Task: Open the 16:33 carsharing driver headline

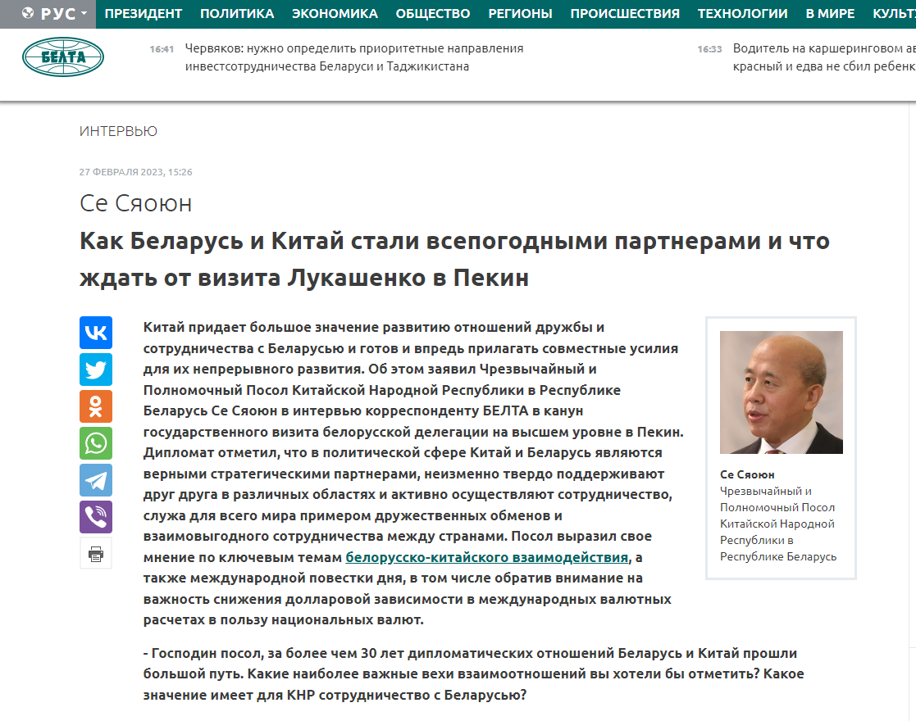Action: [x=824, y=57]
